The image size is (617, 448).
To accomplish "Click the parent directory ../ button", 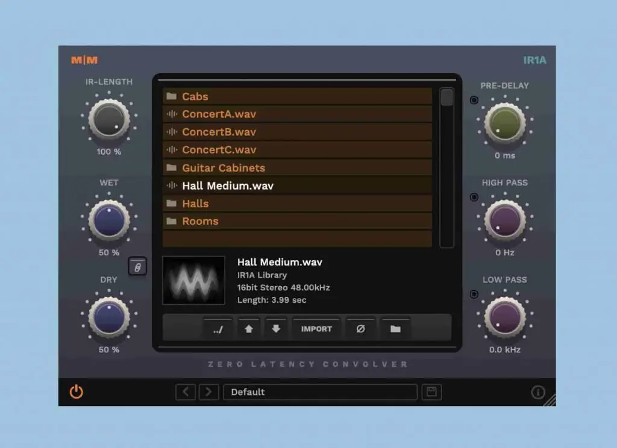I will click(x=218, y=329).
